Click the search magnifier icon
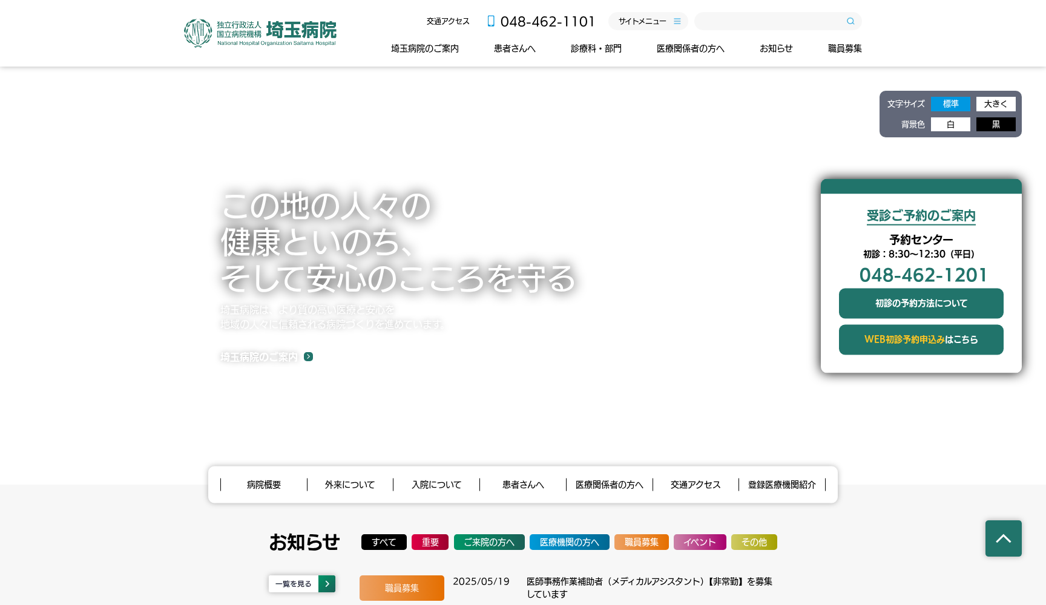 (x=850, y=21)
